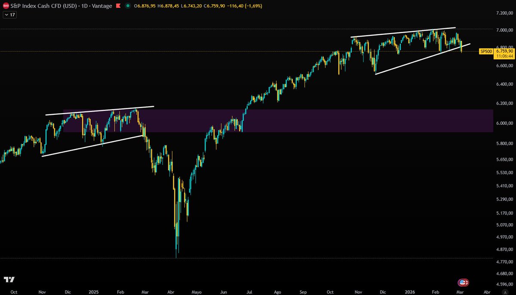Click the 6.400,00 price axis label
The image size is (516, 295).
pos(505,84)
